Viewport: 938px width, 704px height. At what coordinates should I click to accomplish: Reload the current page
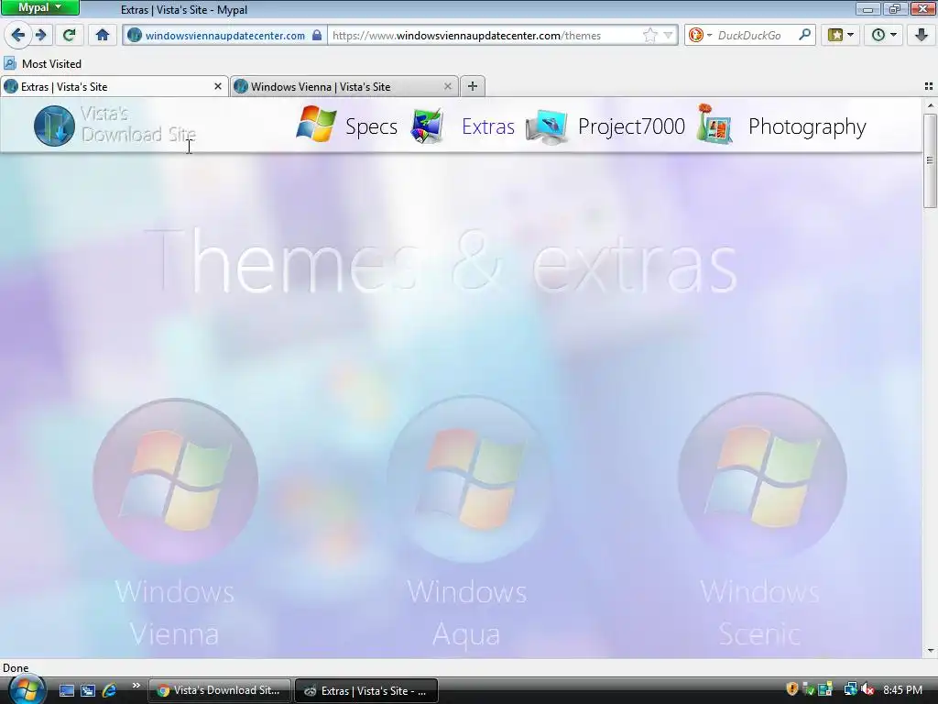70,36
